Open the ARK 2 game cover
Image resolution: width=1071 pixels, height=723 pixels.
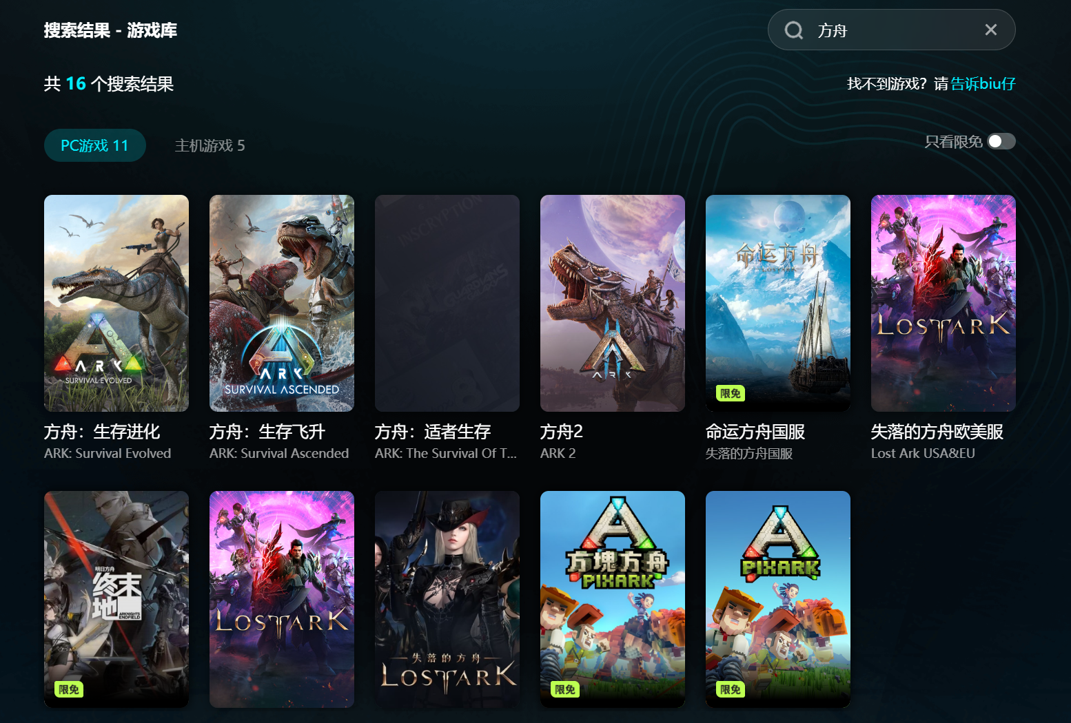point(613,303)
